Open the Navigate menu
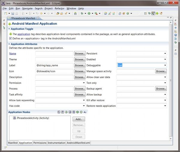Screen dimensions: 180x152 pos(27,8)
